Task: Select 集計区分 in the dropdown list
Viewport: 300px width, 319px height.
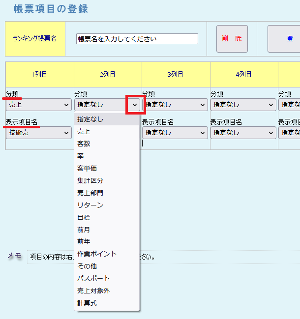Action: click(x=90, y=181)
